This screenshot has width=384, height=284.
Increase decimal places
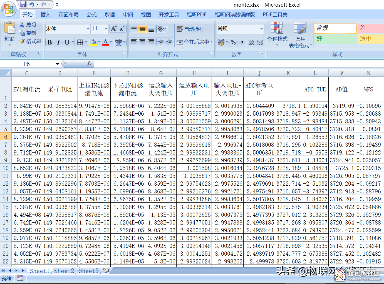tap(252, 42)
